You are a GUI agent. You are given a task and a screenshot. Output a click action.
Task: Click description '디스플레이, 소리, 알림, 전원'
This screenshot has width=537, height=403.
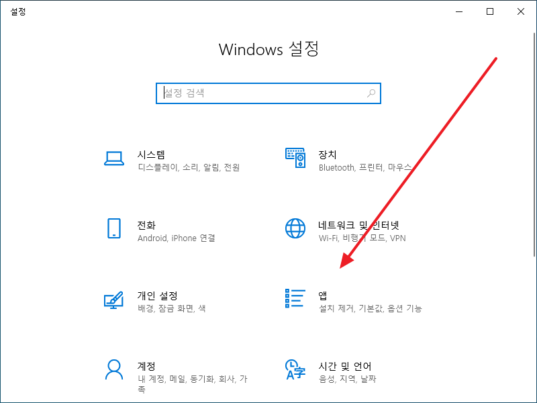coord(189,167)
